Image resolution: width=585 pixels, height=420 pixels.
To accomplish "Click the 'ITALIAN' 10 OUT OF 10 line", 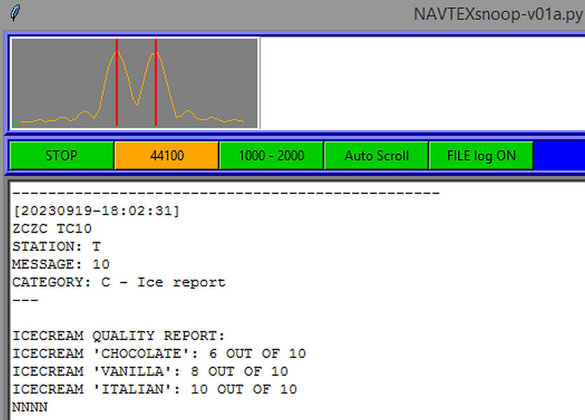I will pos(155,389).
